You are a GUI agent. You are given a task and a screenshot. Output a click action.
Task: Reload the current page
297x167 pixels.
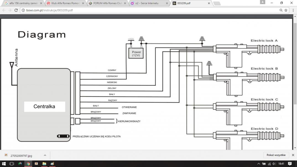point(16,10)
